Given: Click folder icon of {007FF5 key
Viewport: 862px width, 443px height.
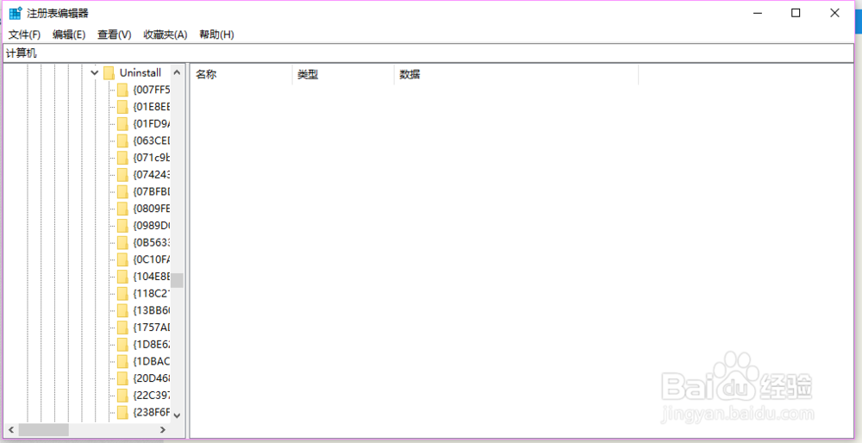Looking at the screenshot, I should pos(122,90).
